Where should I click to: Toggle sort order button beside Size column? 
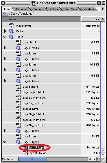tap(103, 19)
